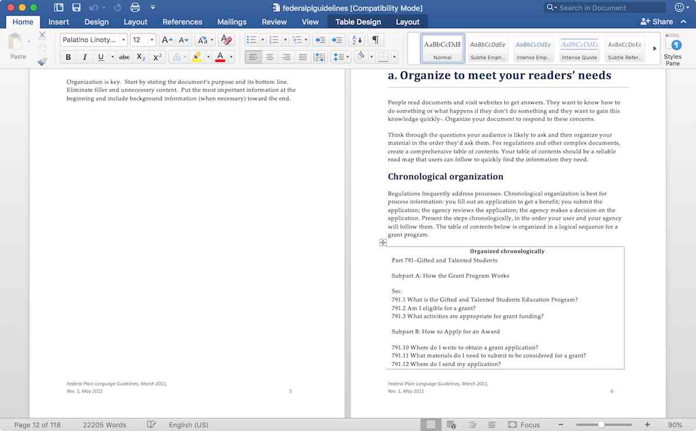
Task: Enable center text alignment
Action: coord(270,56)
